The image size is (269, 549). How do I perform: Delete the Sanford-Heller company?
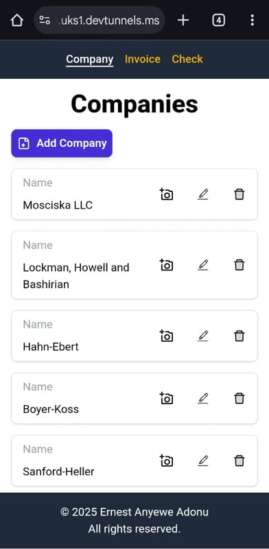239,460
